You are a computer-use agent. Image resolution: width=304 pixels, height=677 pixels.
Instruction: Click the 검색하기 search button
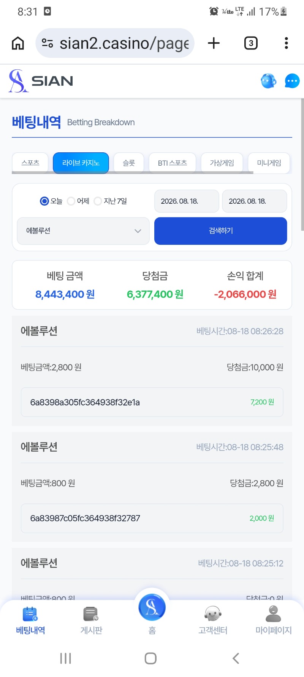tap(220, 231)
